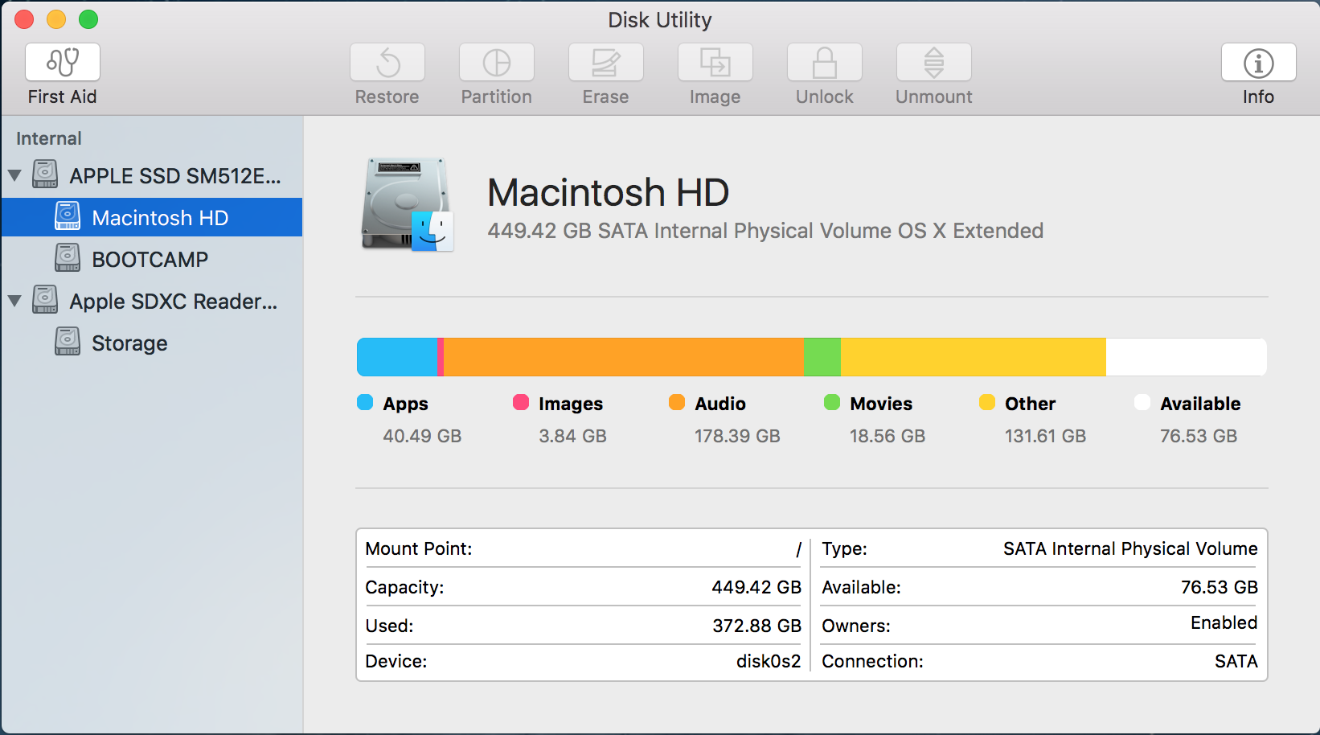Click the Restore toolbar icon

coord(387,62)
